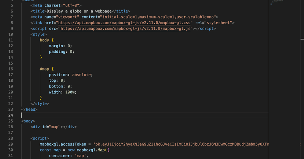The height and width of the screenshot is (159, 304).
Task: Click the access token string starting pk.eyJ1
Action: (181, 144)
